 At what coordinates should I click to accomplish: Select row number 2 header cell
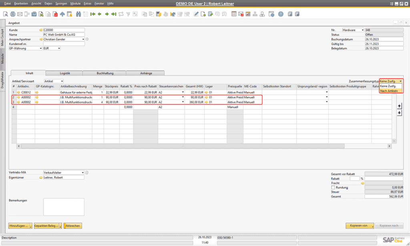click(14, 97)
